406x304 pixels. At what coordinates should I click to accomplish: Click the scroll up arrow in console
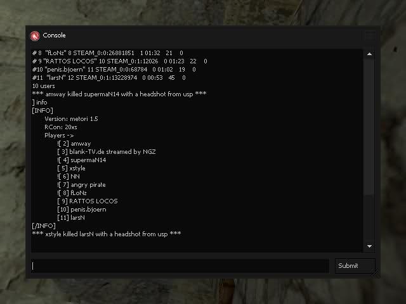pyautogui.click(x=369, y=54)
